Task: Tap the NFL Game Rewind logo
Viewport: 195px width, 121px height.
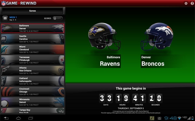Action: (x=19, y=3)
